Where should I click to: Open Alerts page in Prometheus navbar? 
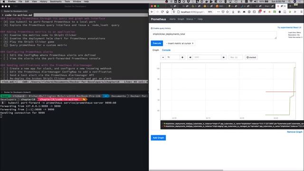coord(172,19)
